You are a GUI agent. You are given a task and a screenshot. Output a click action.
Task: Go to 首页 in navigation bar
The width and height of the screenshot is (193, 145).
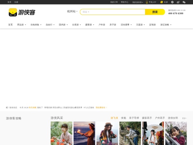click(10, 24)
